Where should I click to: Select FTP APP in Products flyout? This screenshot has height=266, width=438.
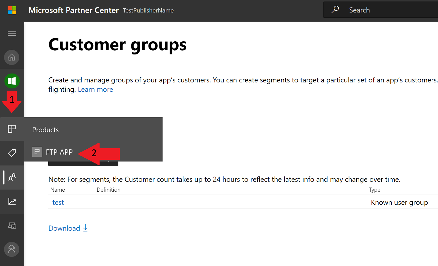click(x=59, y=152)
